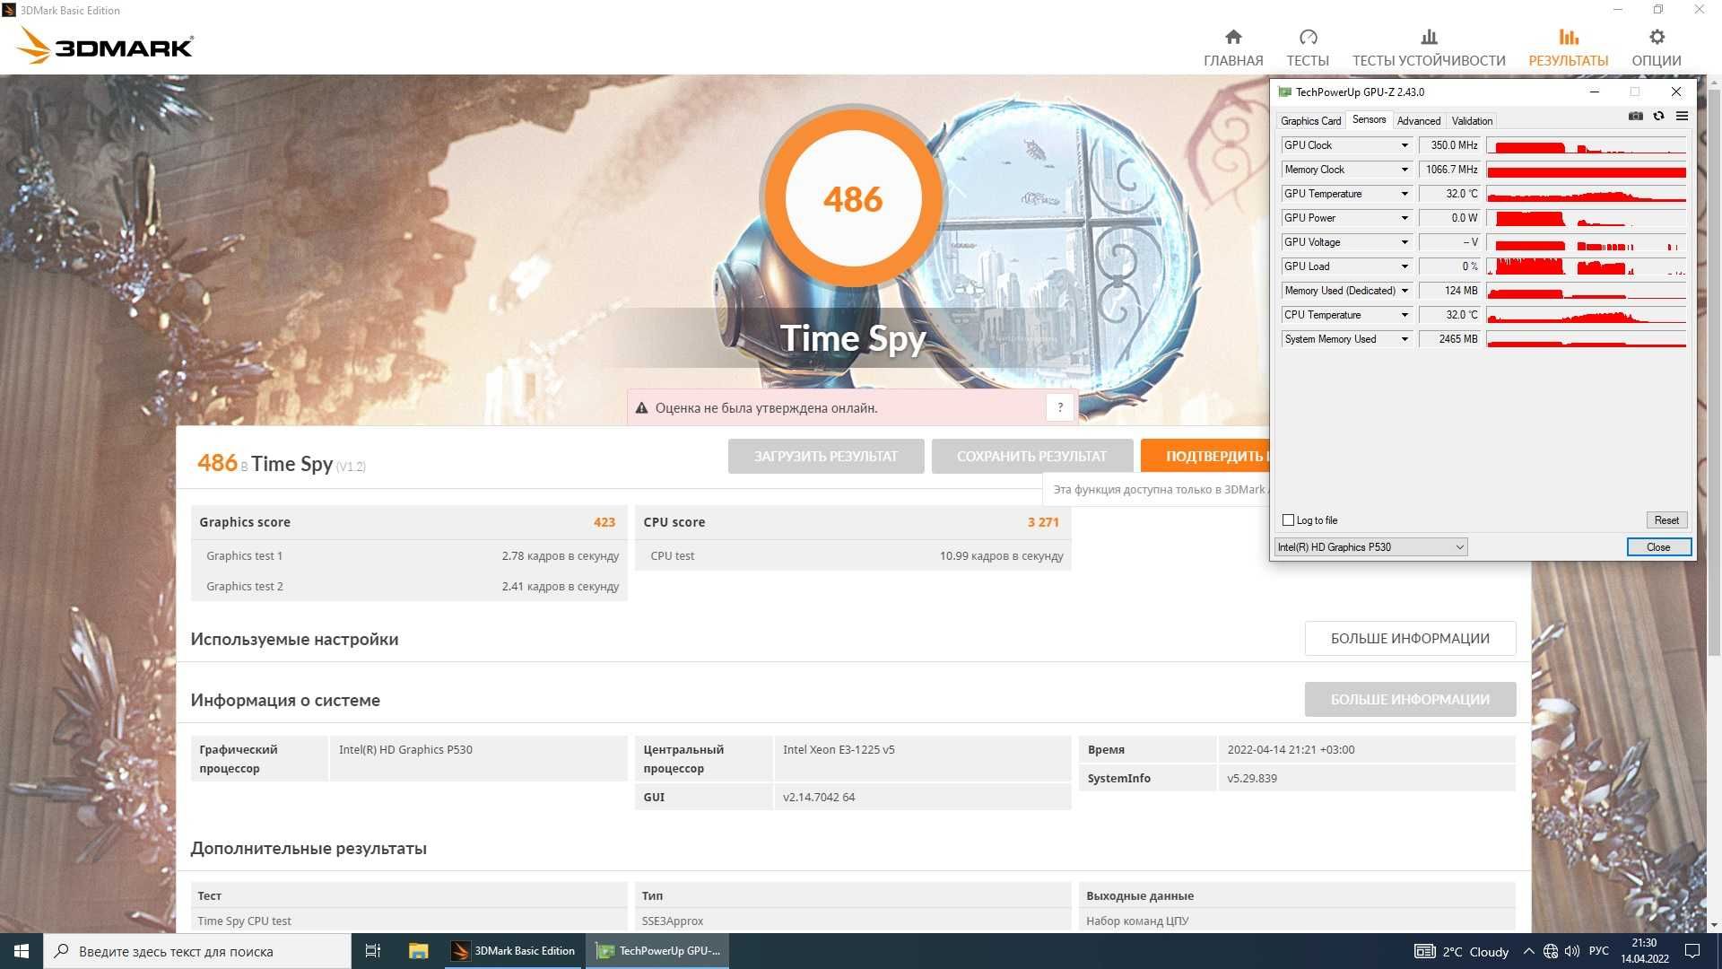Open Memory Clock sensor dropdown
Screen dimensions: 1722x969
click(x=1405, y=170)
